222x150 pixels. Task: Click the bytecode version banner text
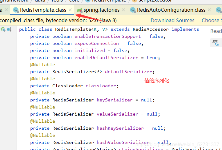coord(58,21)
